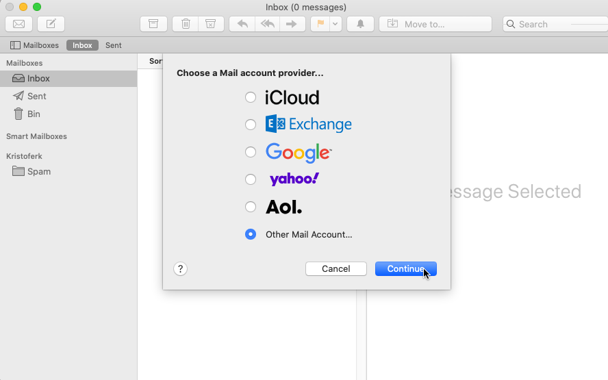Select the iCloud radio button
Viewport: 608px width, 380px height.
pos(251,97)
